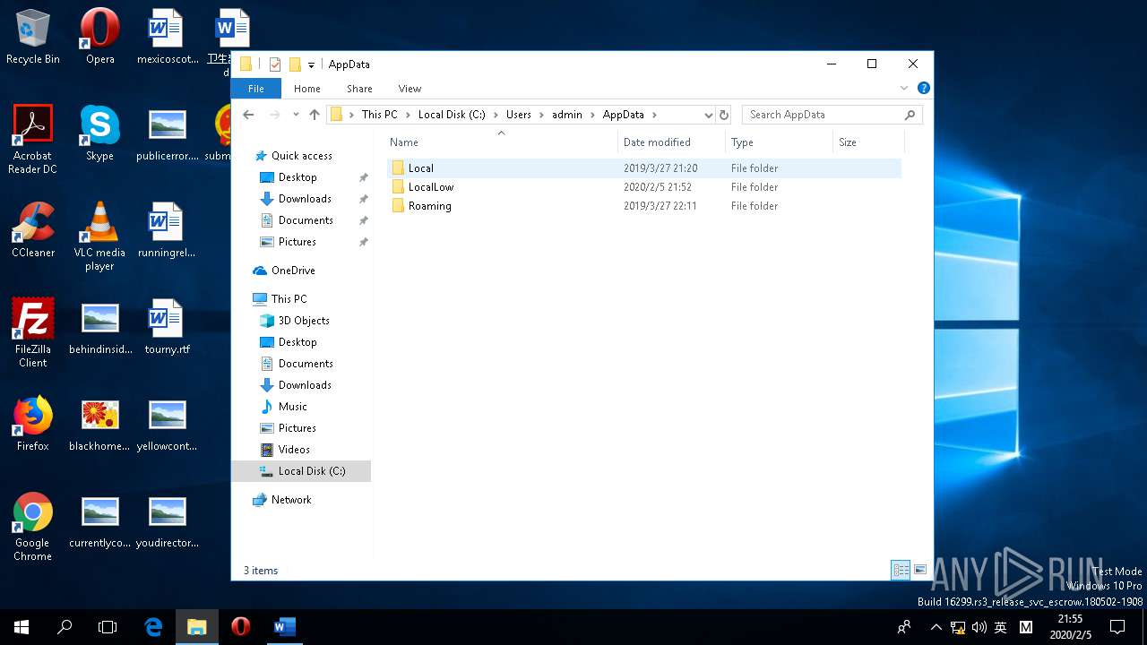The image size is (1147, 645).
Task: Switch to the Home ribbon tab
Action: tap(307, 89)
